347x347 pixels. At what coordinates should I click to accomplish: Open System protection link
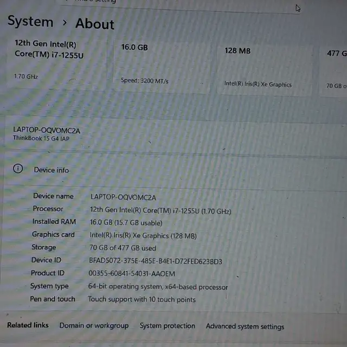[x=168, y=326]
